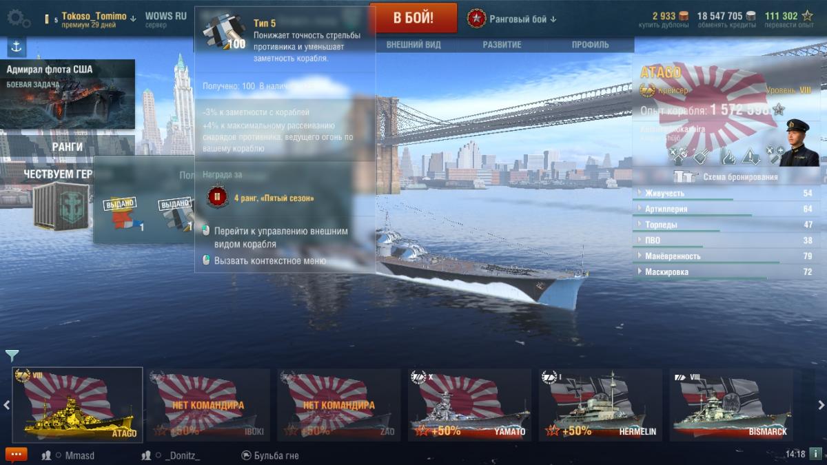Switch to the РАЗВИТИЕ tab
The width and height of the screenshot is (827, 465).
[x=502, y=45]
